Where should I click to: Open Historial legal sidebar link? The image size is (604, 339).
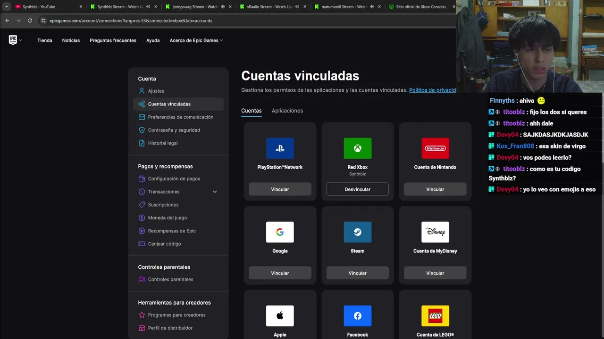point(178,143)
